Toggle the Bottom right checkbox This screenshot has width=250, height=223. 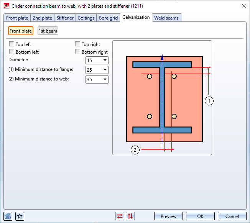78,52
